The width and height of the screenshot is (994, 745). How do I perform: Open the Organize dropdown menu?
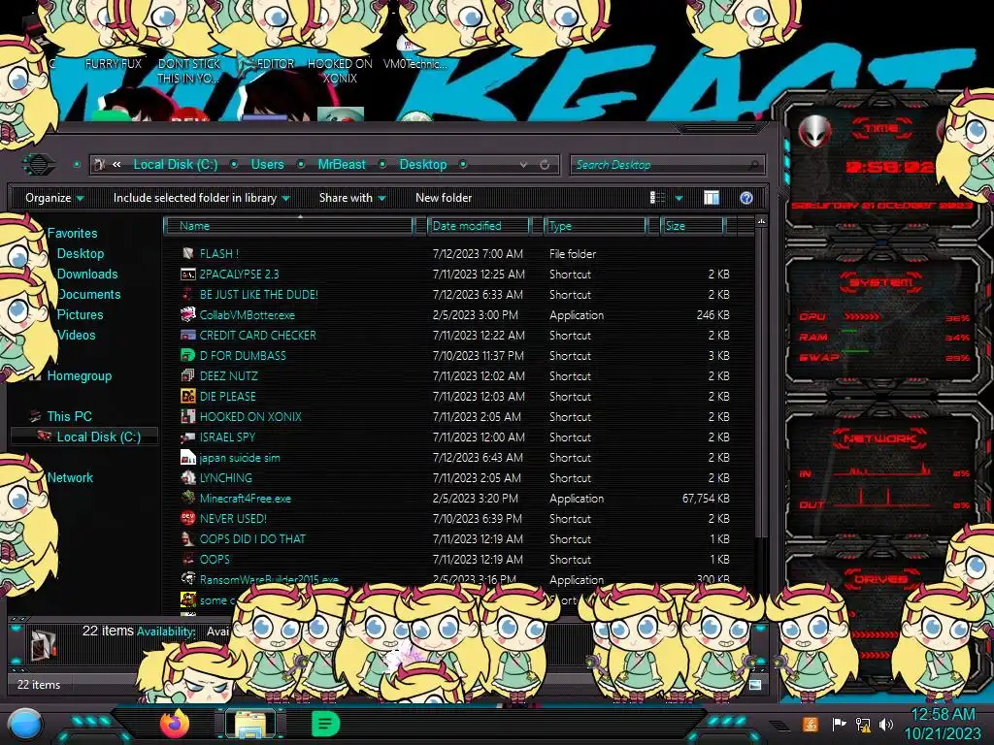pyautogui.click(x=54, y=198)
